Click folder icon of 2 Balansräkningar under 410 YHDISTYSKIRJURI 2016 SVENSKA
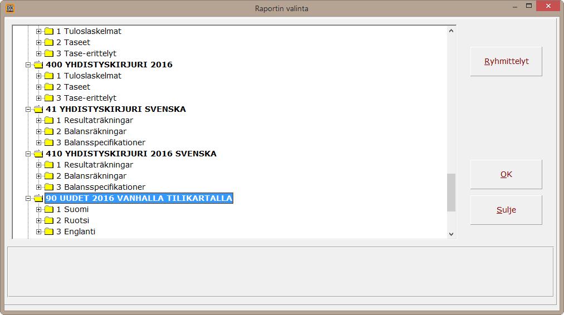This screenshot has height=315, width=564. pos(49,176)
